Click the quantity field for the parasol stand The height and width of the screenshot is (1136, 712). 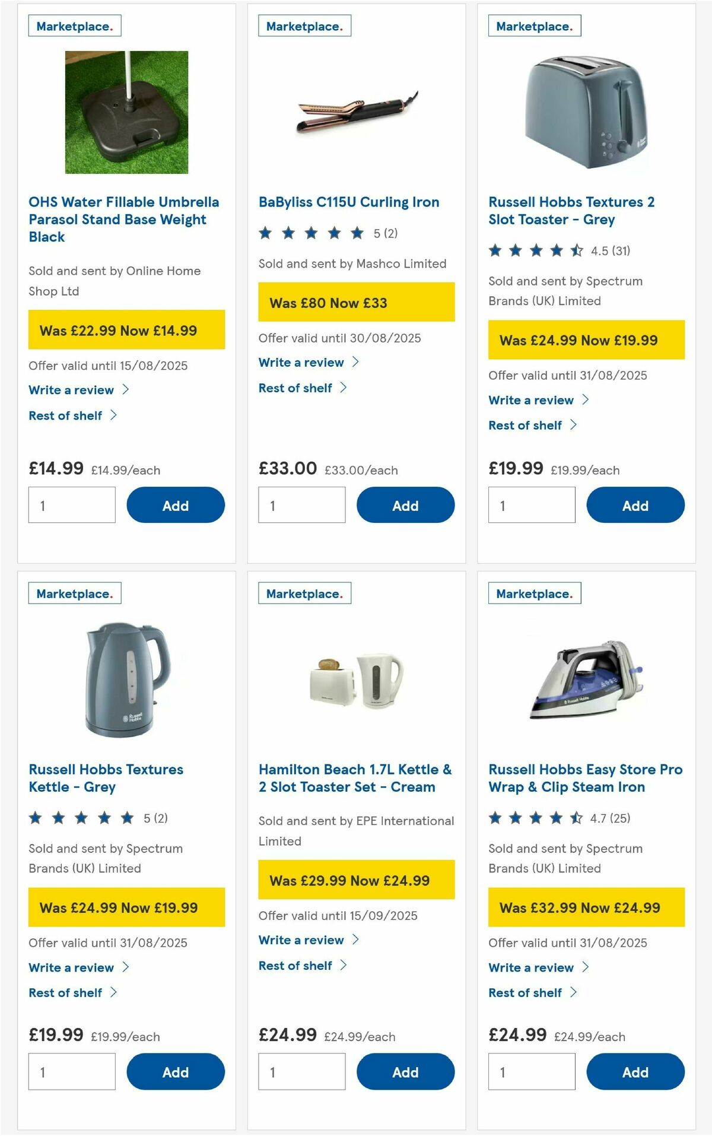tap(72, 504)
